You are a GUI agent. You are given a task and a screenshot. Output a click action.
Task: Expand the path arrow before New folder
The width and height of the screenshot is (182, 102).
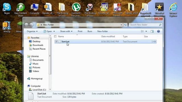[41, 25]
